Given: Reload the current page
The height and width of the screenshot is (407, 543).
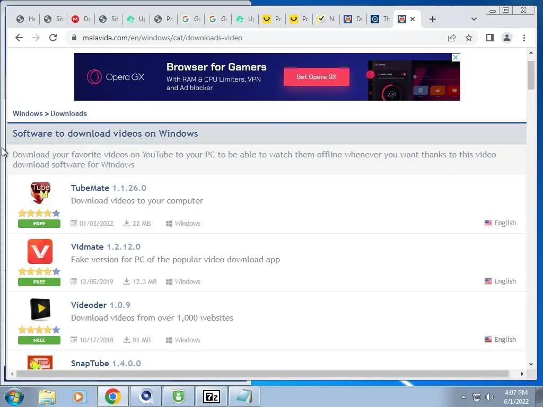Looking at the screenshot, I should coord(53,38).
